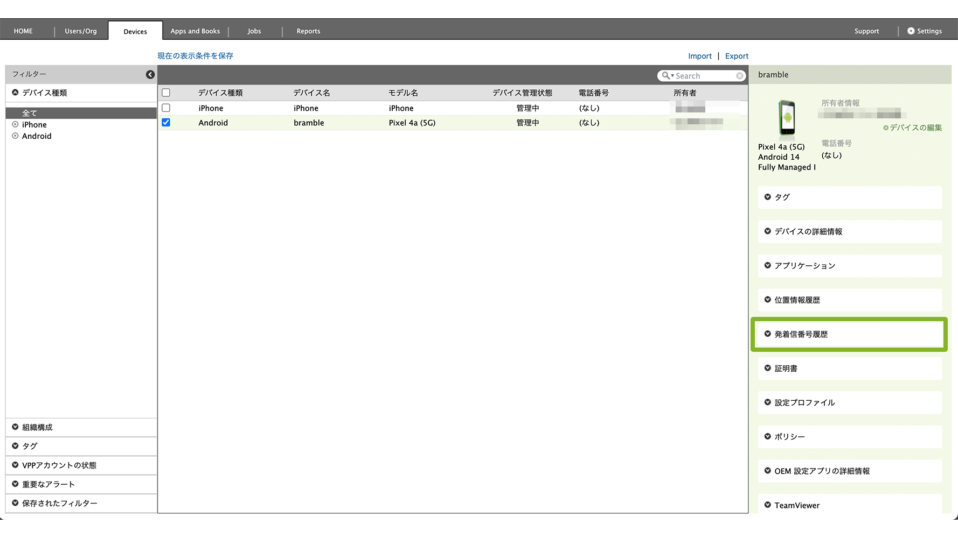Click the Export link
958x538 pixels.
point(737,56)
